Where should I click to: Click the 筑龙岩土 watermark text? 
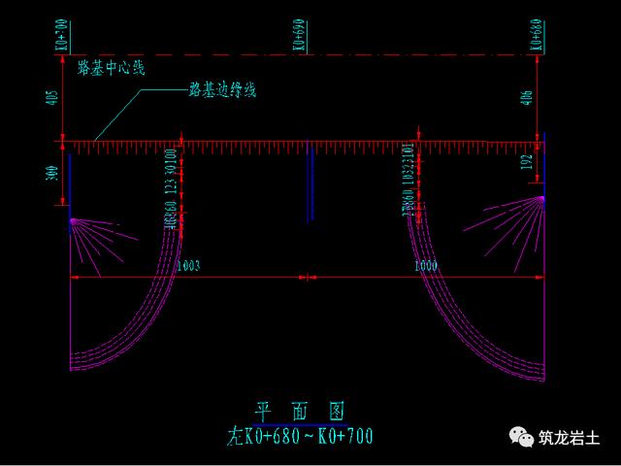[572, 439]
